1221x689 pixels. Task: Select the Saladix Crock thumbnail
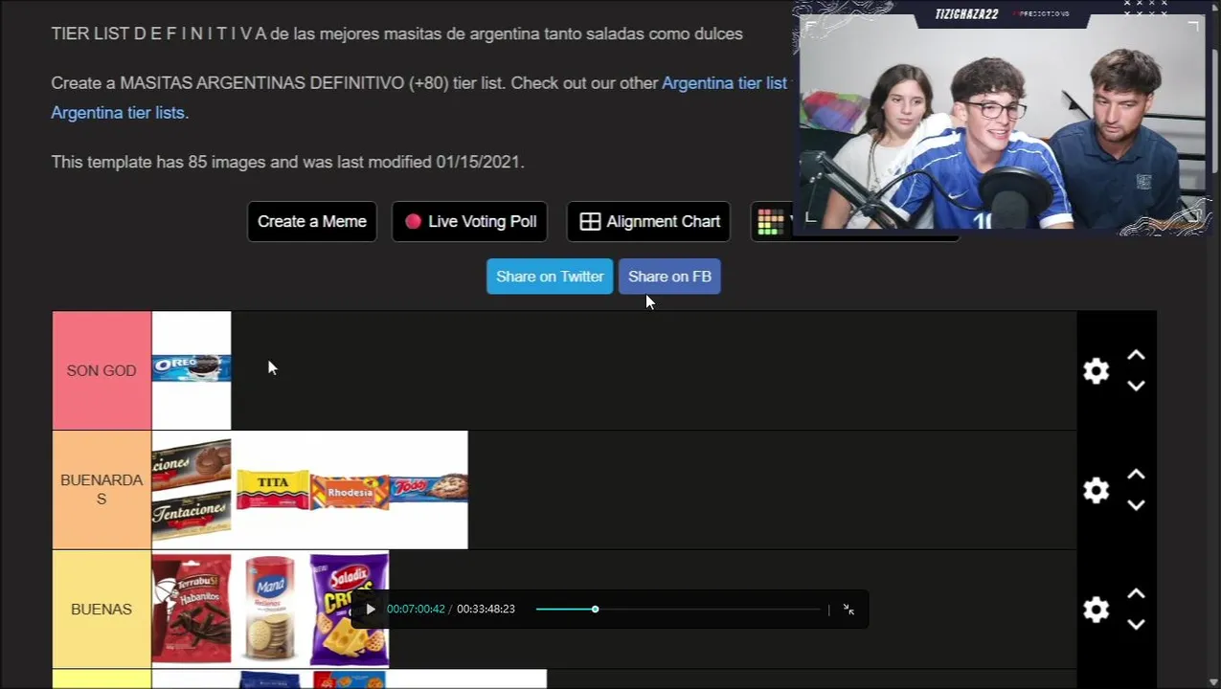pyautogui.click(x=350, y=609)
